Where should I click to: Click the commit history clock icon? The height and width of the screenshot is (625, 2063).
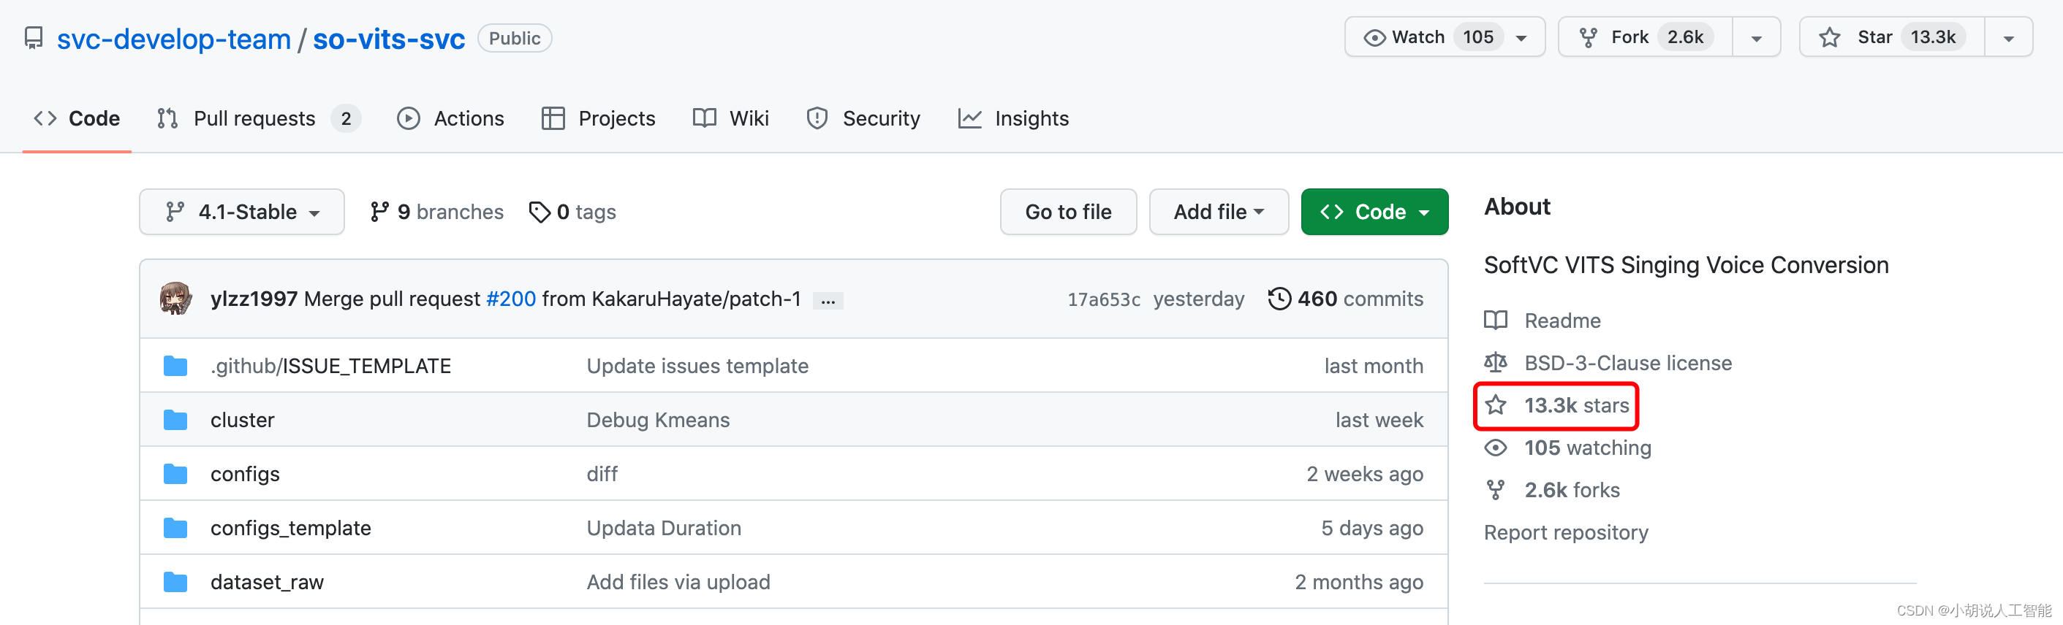pos(1279,299)
